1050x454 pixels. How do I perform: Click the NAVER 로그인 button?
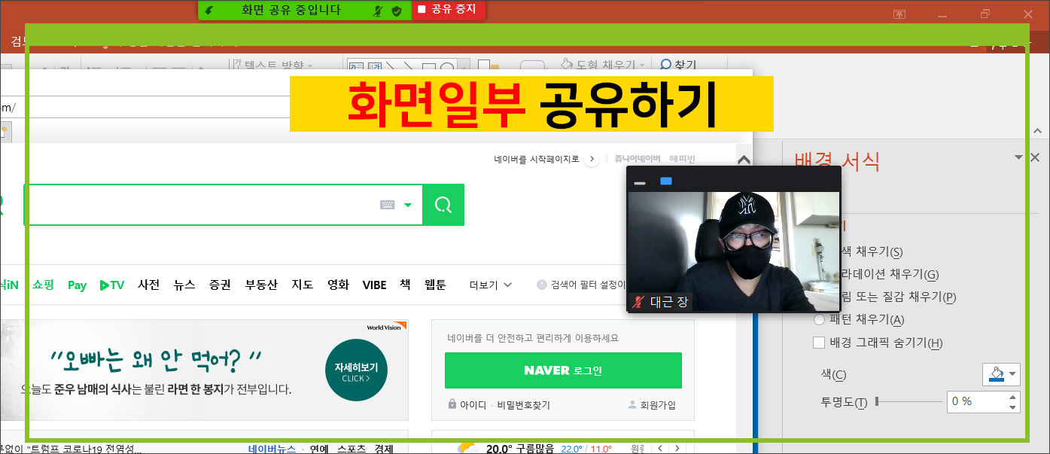point(562,370)
